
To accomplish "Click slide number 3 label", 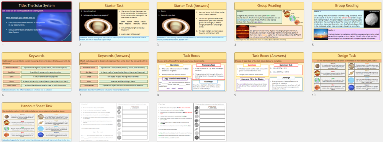I will point(158,45).
